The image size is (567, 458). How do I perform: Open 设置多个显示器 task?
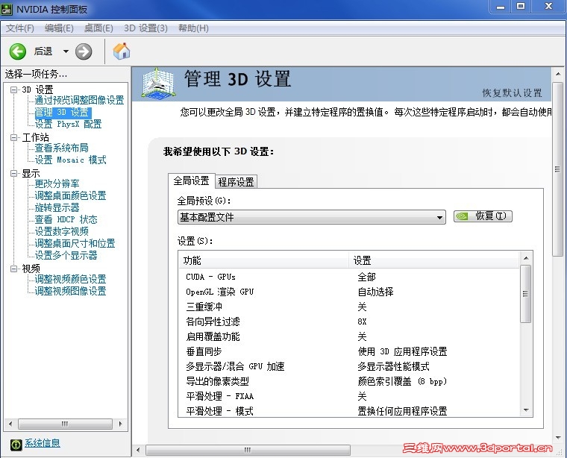click(x=66, y=255)
